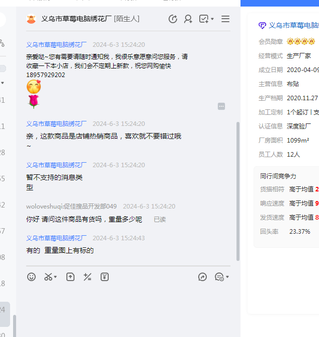Click the shop avatar in chat header

tap(31, 19)
